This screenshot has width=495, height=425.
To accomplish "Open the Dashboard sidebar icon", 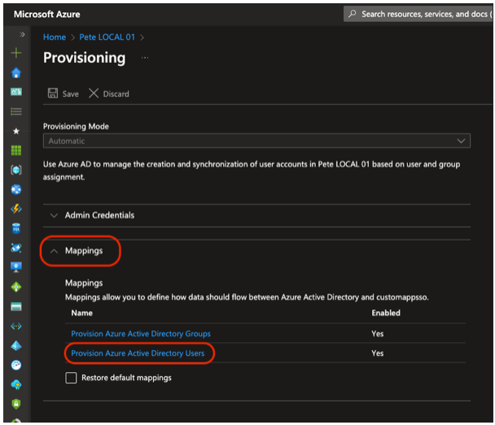I will tap(16, 92).
